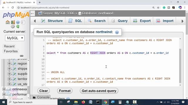The image size is (188, 105).
Task: Open the Current server MySQL dropdown
Action: 15,38
